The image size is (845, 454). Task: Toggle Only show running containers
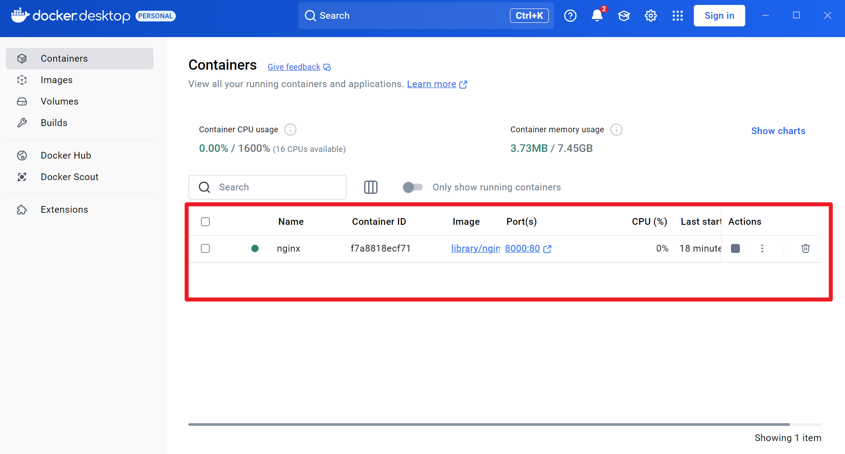click(x=412, y=187)
